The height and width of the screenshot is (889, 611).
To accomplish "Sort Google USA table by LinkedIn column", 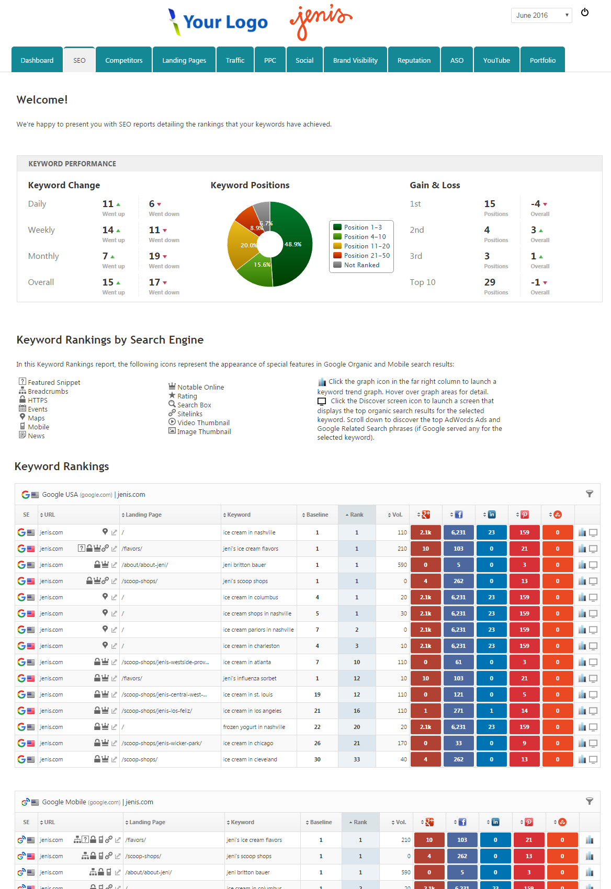I will (492, 515).
